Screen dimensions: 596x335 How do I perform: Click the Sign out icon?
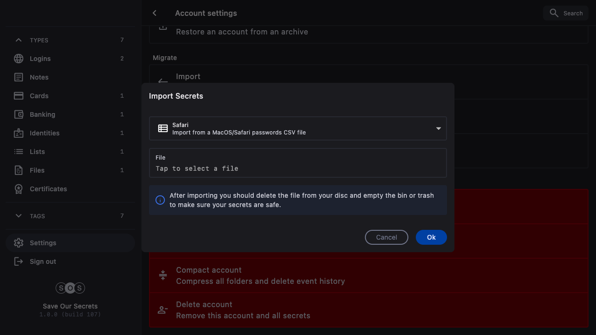[x=19, y=261]
